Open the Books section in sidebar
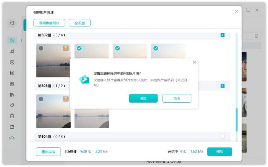Screen dimensions: 268x167 (12, 95)
